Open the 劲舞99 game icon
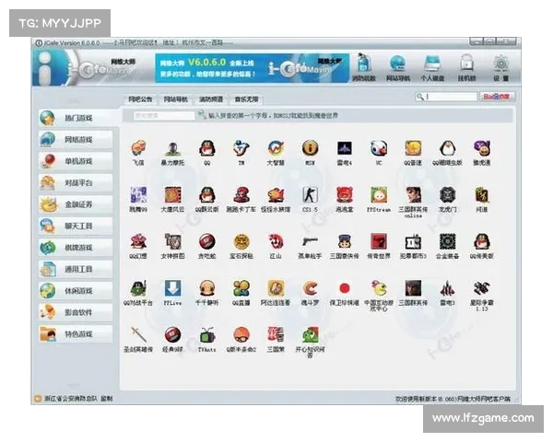Image resolution: width=553 pixels, height=442 pixels. (x=138, y=195)
